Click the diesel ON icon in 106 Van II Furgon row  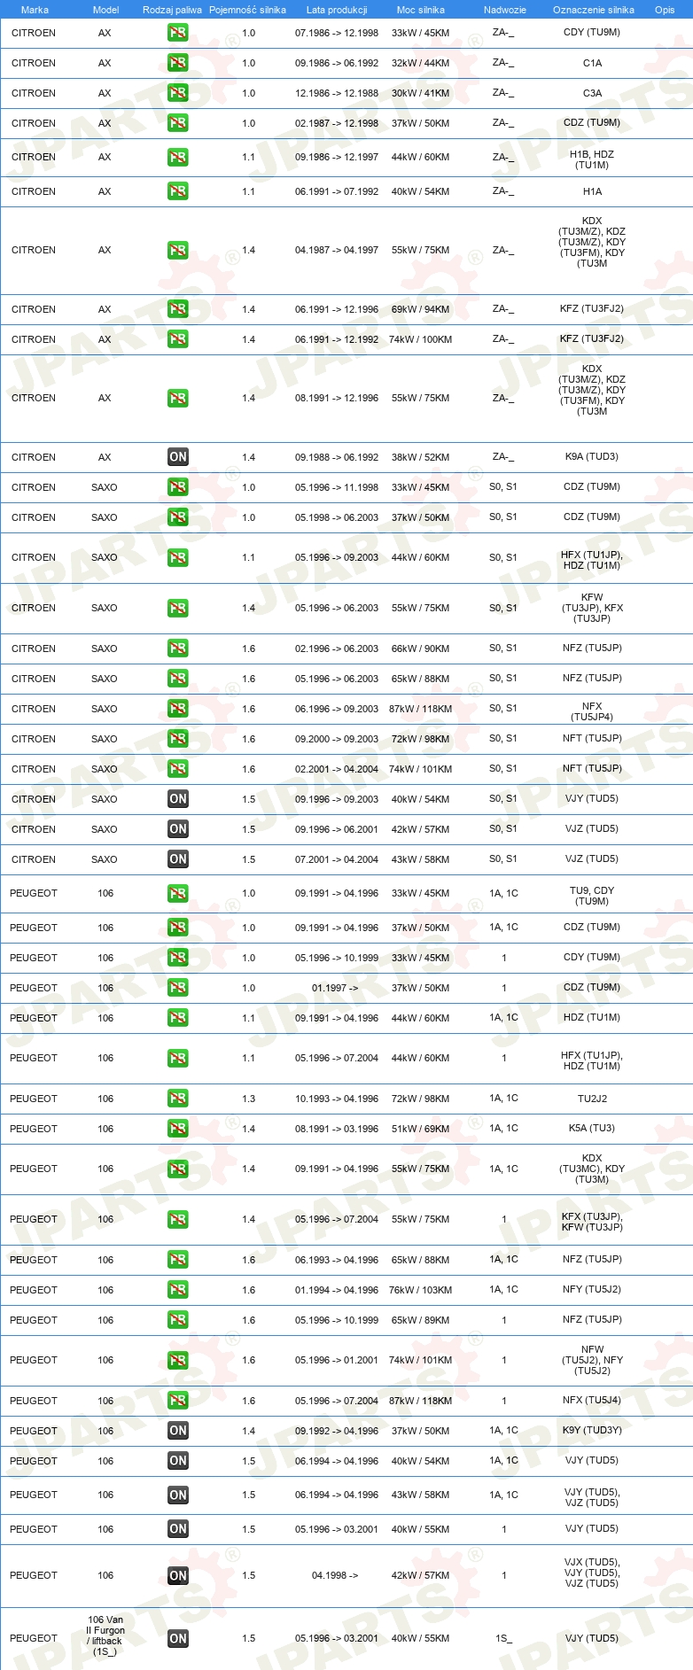[178, 1639]
